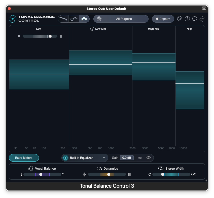
Task: Click the speech bubble feedback icon
Action: coord(195,19)
